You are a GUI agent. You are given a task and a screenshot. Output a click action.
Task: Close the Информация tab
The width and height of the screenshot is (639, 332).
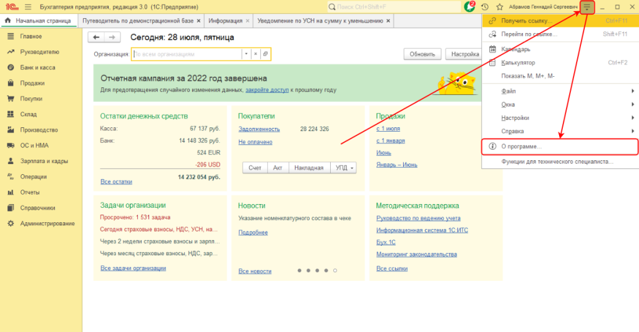pyautogui.click(x=247, y=21)
